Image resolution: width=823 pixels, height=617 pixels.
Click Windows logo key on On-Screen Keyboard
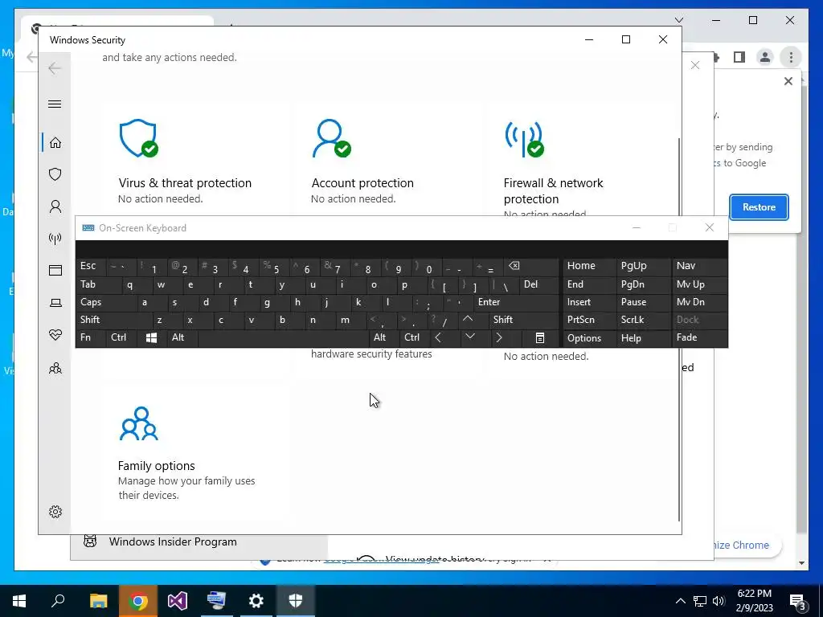pyautogui.click(x=151, y=338)
